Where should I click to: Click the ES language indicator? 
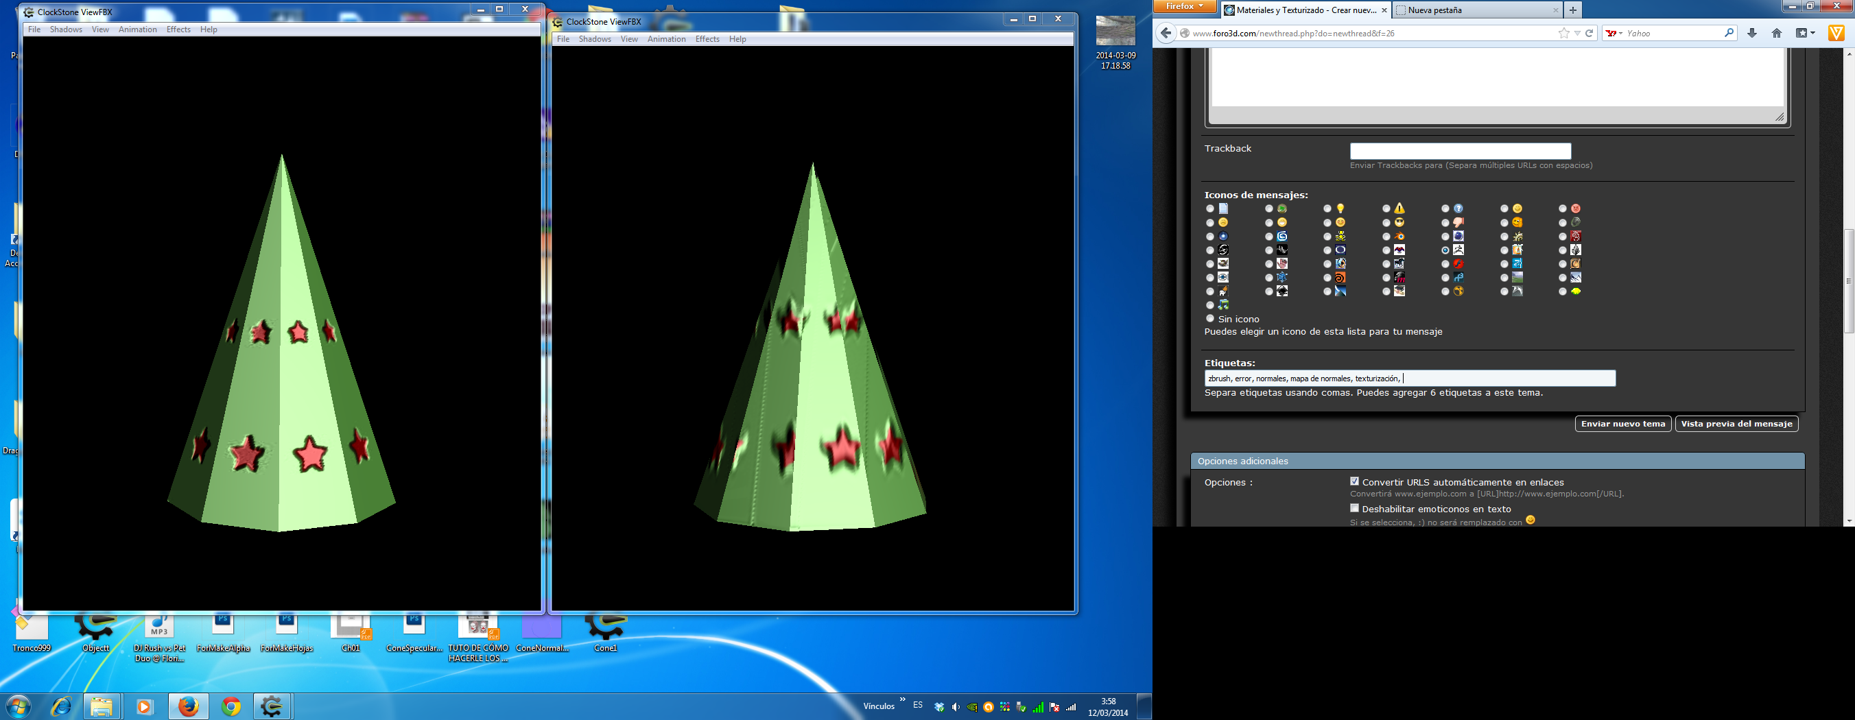[x=917, y=705]
